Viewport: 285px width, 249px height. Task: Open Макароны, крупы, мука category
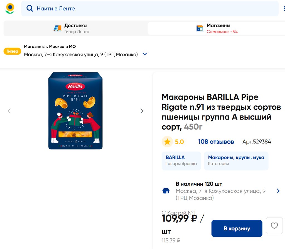pyautogui.click(x=236, y=160)
